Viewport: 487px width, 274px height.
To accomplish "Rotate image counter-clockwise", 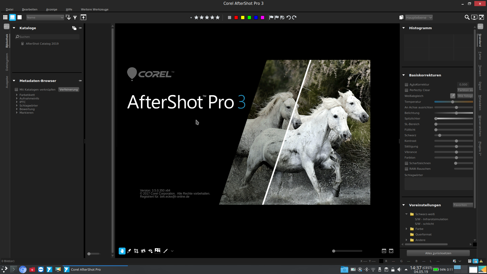I will pos(288,18).
